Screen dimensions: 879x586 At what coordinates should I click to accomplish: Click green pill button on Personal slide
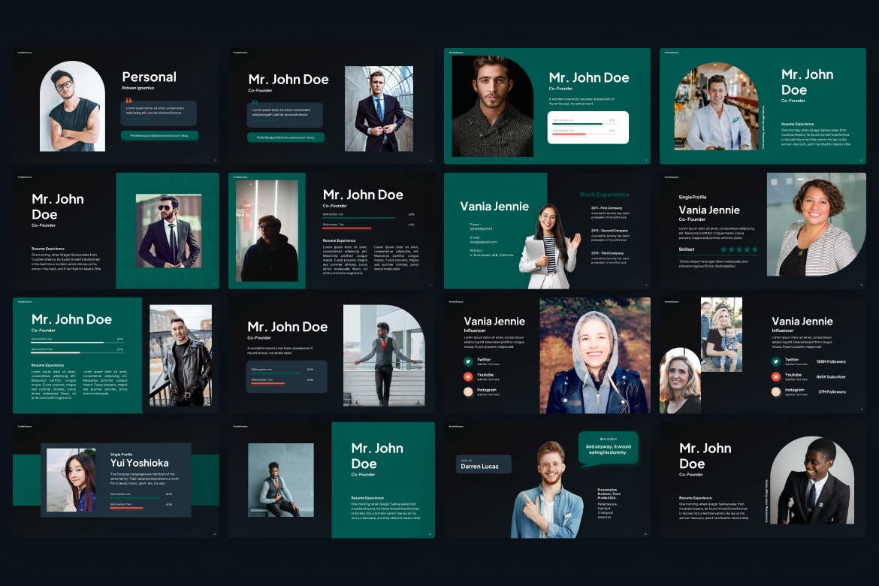[159, 136]
